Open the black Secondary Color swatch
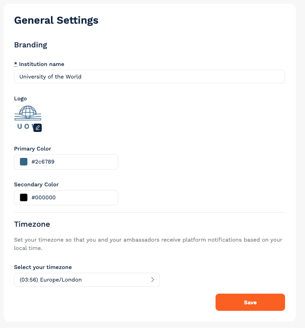This screenshot has height=328, width=305. (24, 197)
